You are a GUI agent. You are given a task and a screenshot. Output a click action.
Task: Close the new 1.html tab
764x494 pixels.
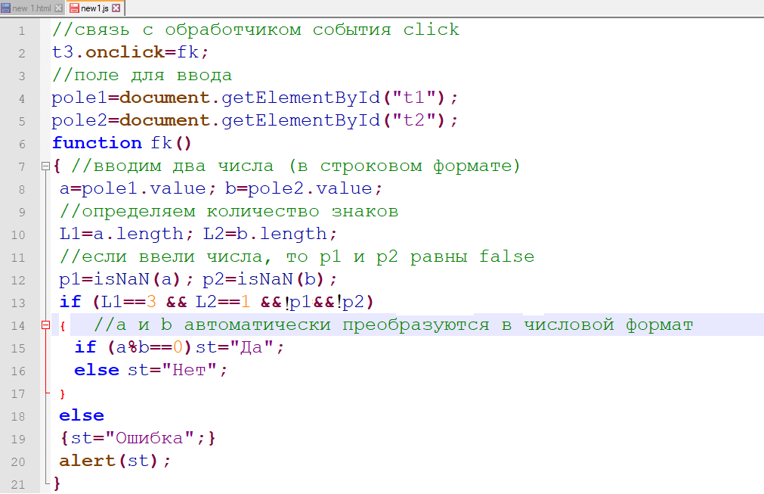60,8
